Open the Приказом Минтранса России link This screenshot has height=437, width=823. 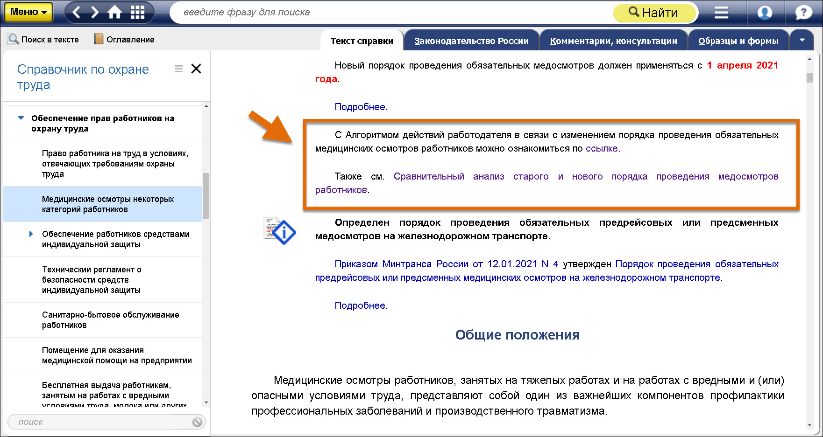pos(446,264)
